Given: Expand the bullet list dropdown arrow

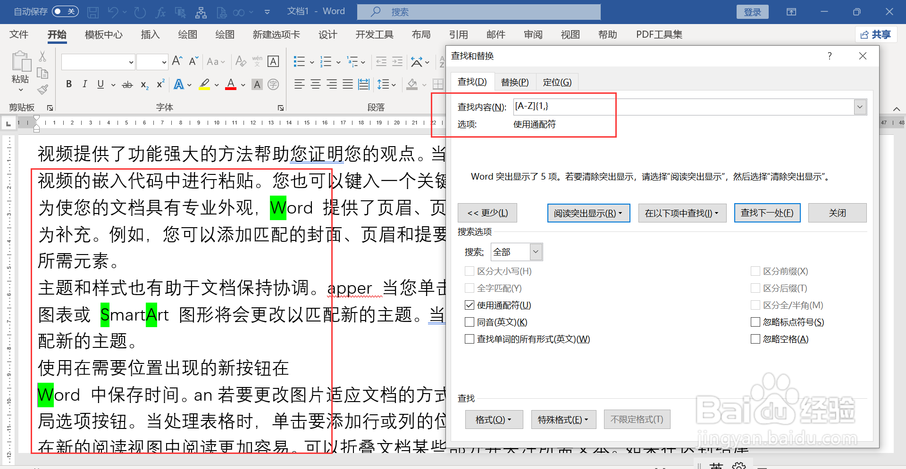Looking at the screenshot, I should 312,62.
